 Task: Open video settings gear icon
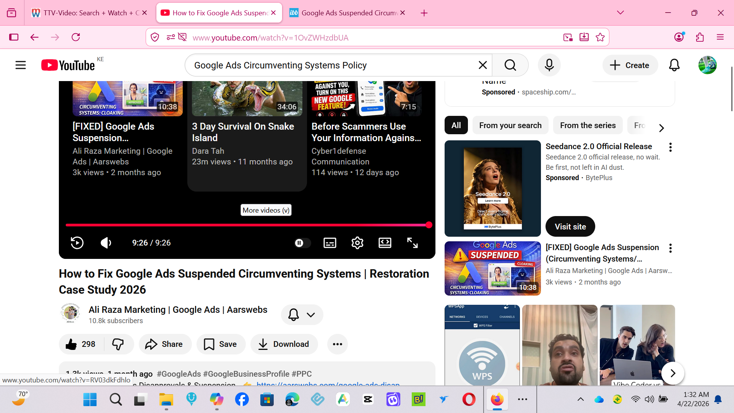[x=357, y=243]
